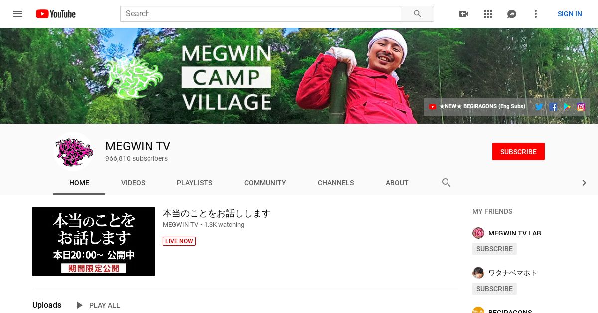Open the ABOUT tab

pos(397,183)
